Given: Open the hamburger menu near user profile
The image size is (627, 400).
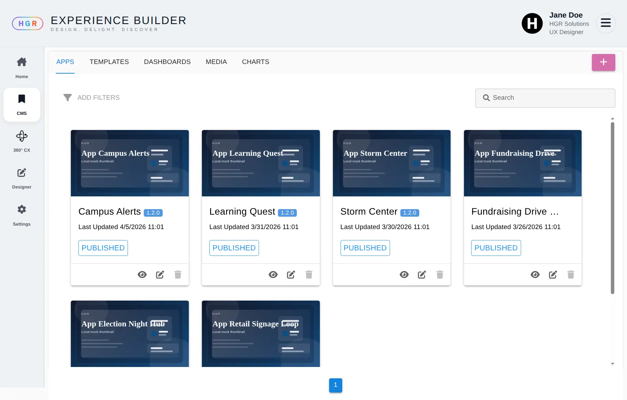Looking at the screenshot, I should click(606, 23).
